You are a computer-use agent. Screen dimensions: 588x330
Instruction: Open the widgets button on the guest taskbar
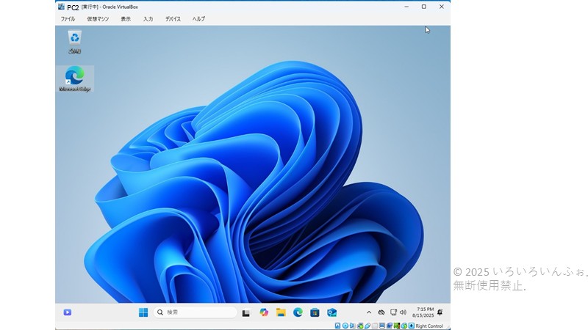click(68, 312)
